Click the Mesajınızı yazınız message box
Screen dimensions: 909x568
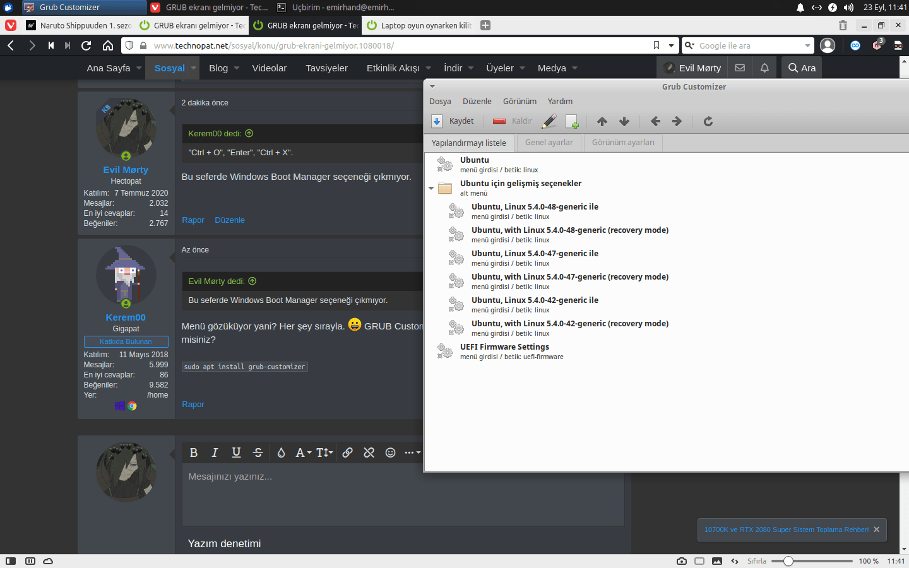click(x=403, y=495)
